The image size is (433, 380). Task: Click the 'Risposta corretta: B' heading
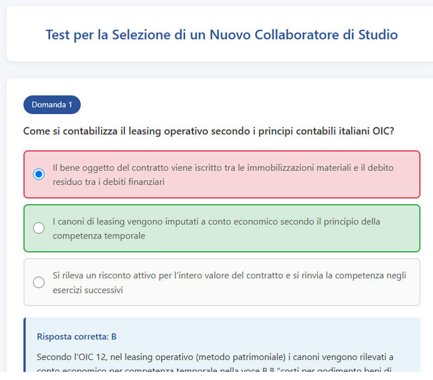coord(76,336)
